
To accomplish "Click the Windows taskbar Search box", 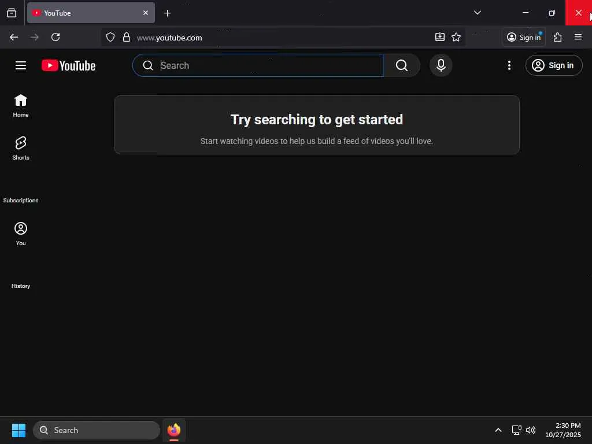I will (97, 430).
